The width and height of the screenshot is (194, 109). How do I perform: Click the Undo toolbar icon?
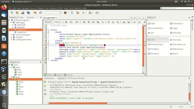(x=35, y=13)
